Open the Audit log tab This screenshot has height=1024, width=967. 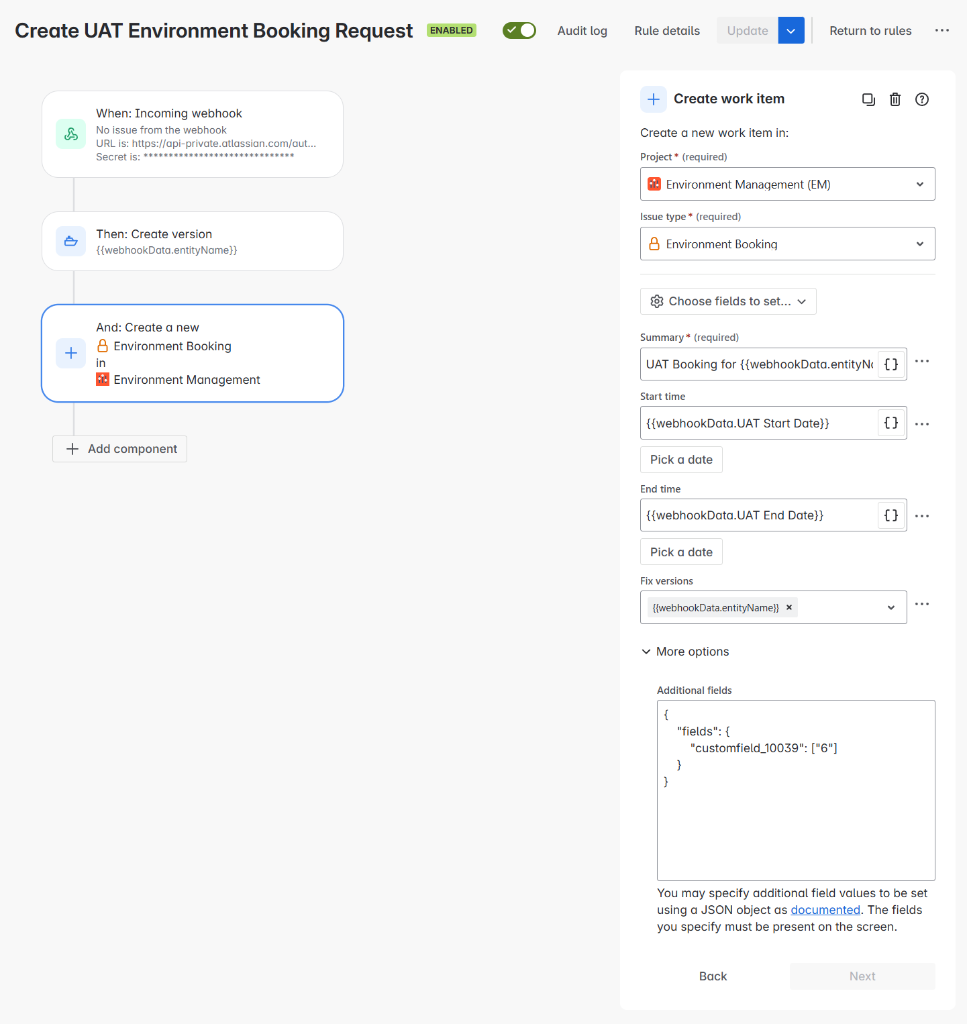coord(582,31)
